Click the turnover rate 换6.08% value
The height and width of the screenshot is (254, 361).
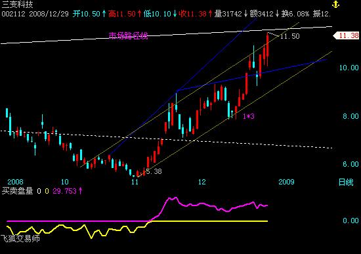tap(295, 14)
